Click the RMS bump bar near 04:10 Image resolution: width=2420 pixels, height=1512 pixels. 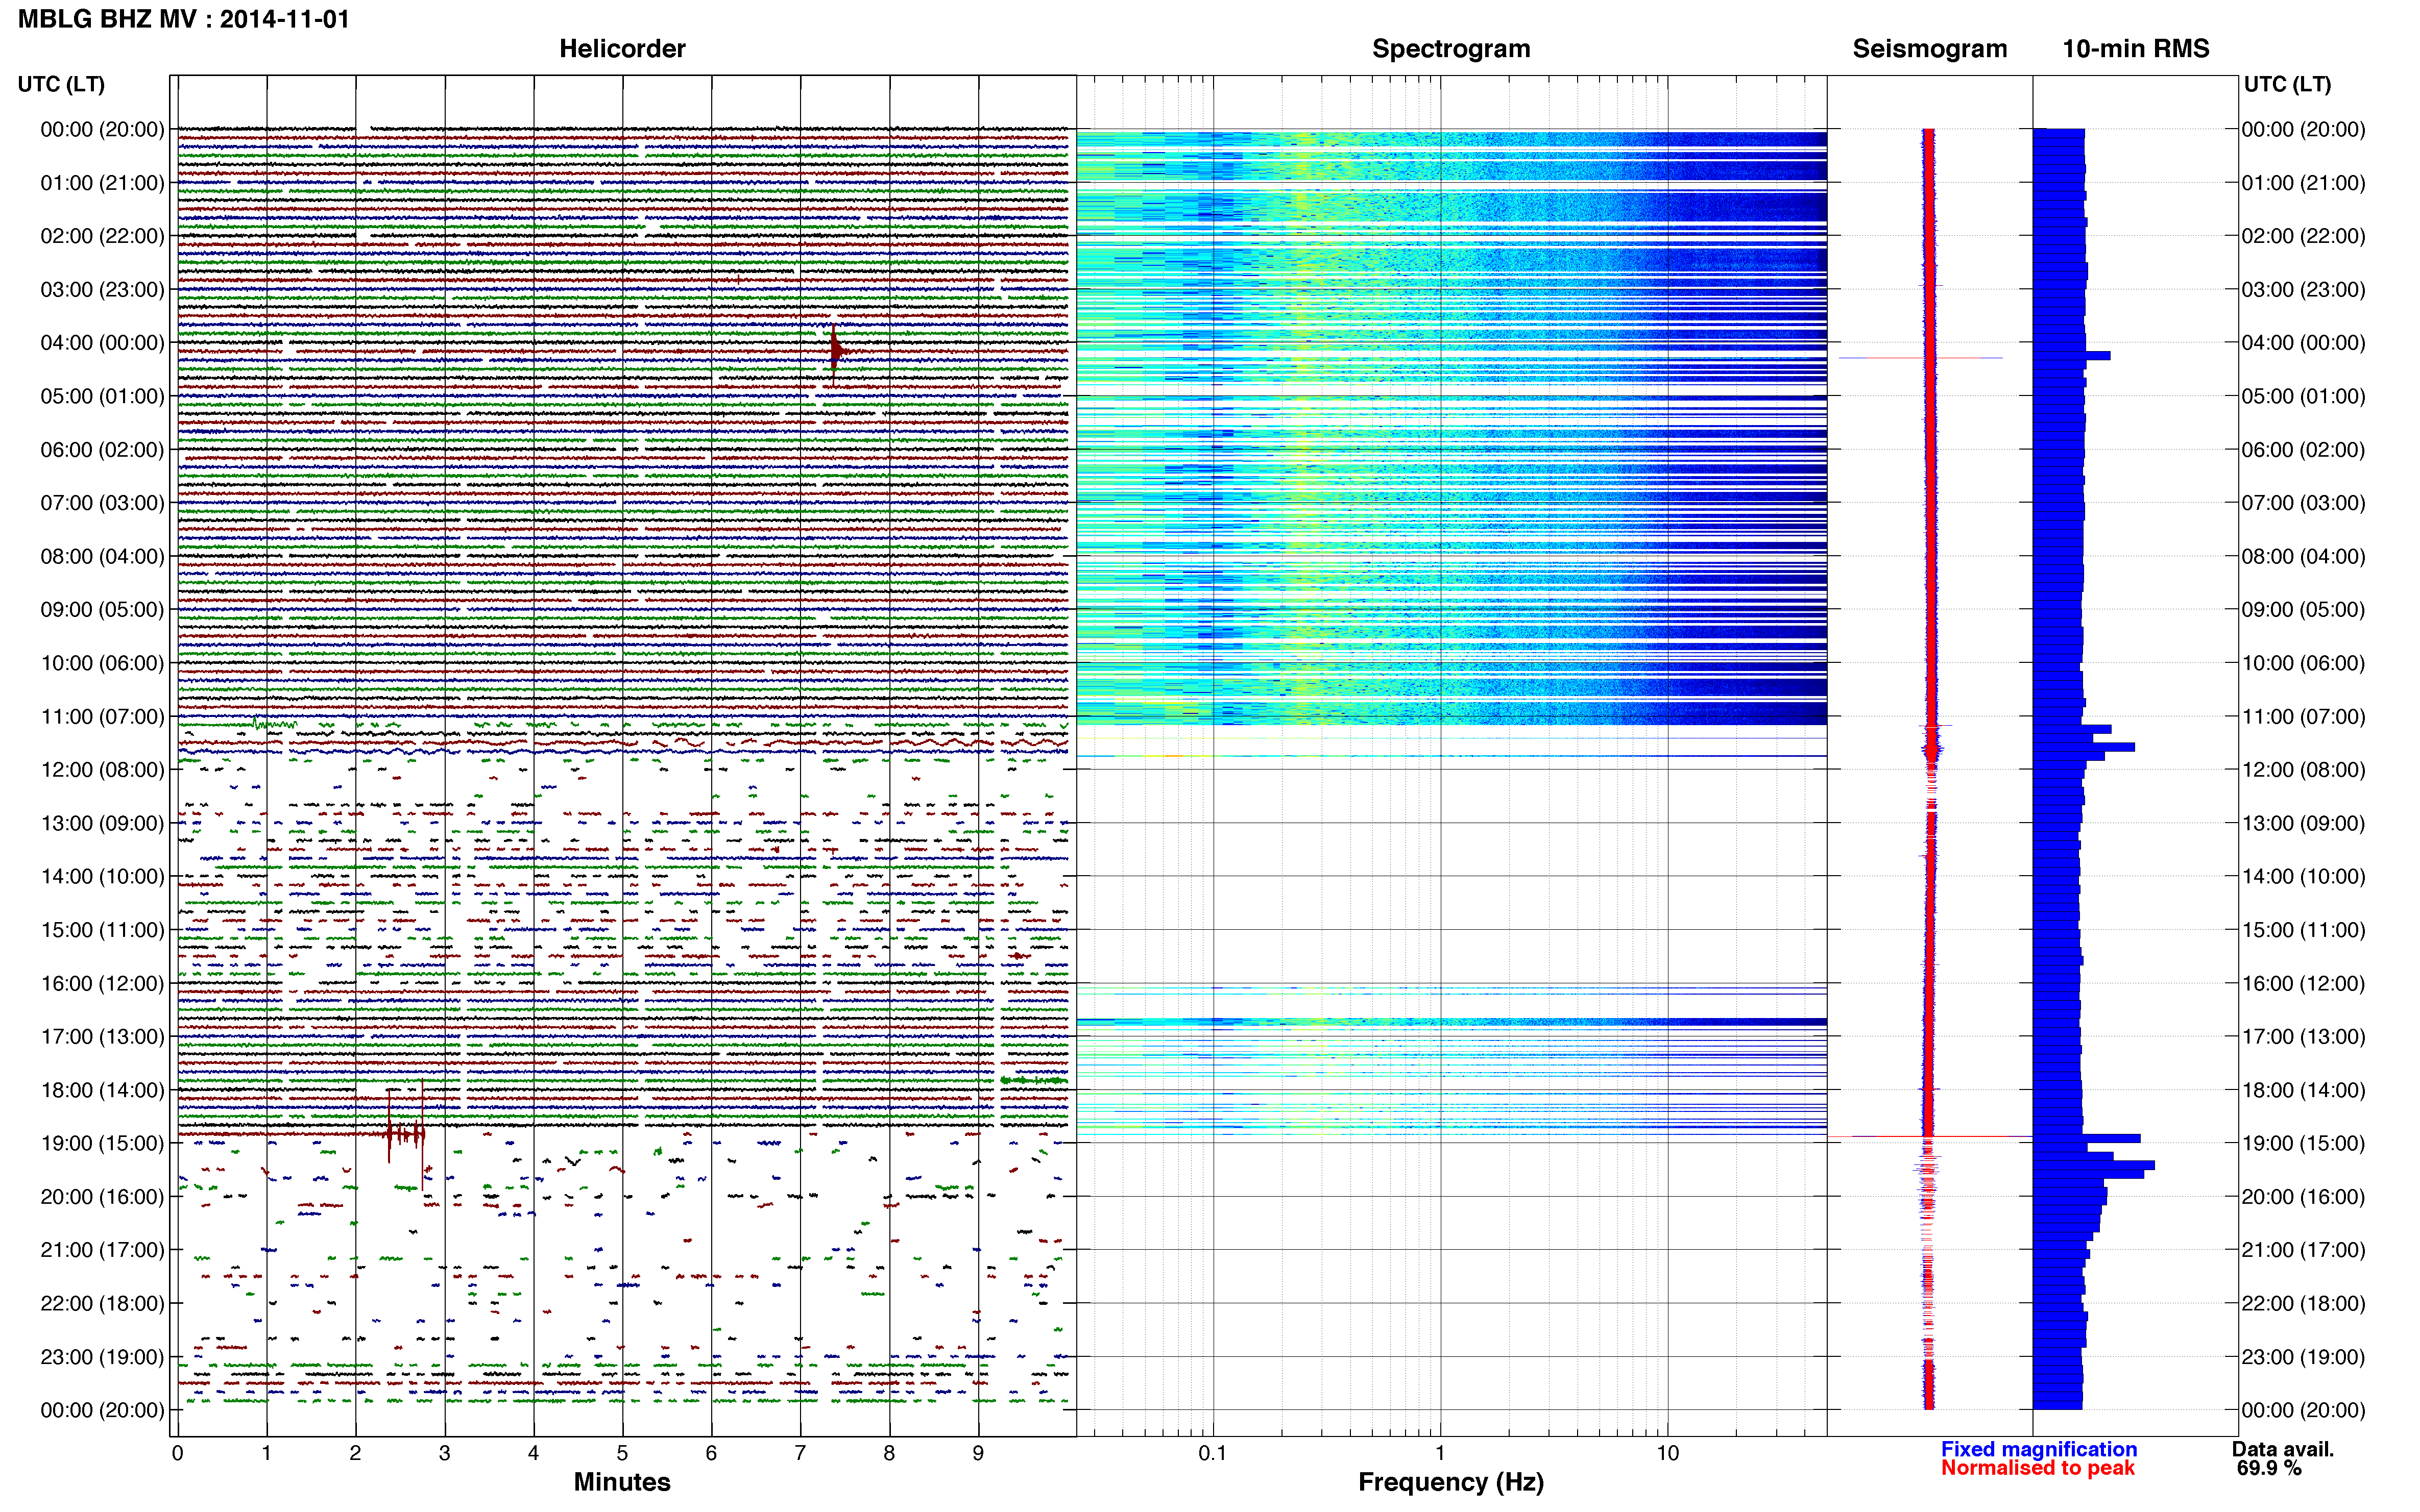pyautogui.click(x=2072, y=355)
